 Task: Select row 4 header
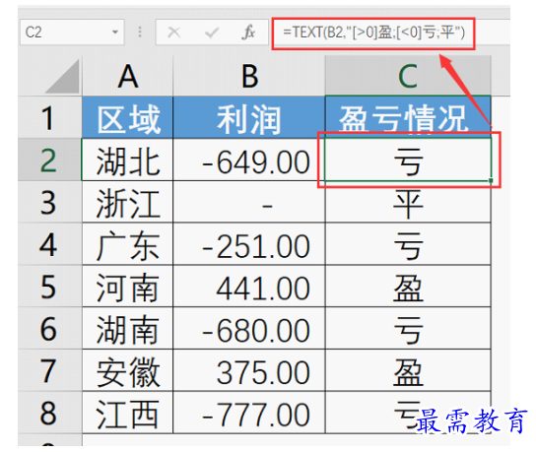point(50,244)
